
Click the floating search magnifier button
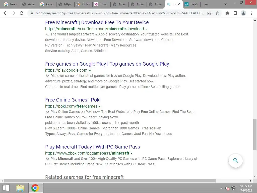coord(235,160)
